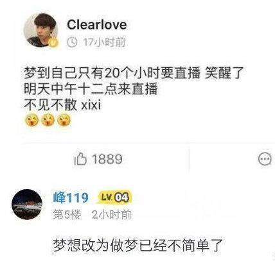Click the clock icon beside 17小时前
Viewport: 275px width, 261px height.
(72, 42)
